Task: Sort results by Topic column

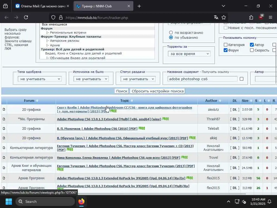Action: (127, 101)
